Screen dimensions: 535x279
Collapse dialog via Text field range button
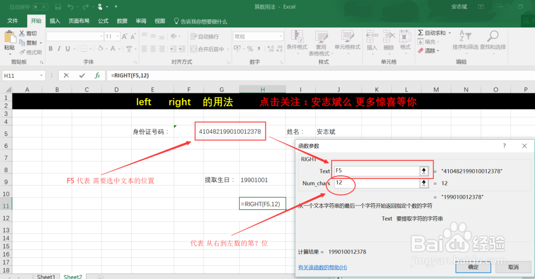tap(424, 171)
